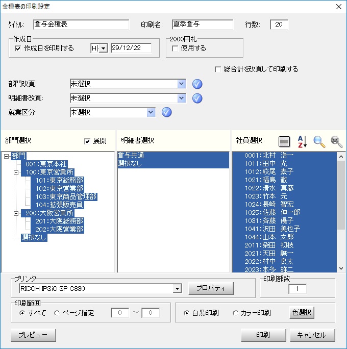Collapse the 部門 root tree node

pos(7,156)
